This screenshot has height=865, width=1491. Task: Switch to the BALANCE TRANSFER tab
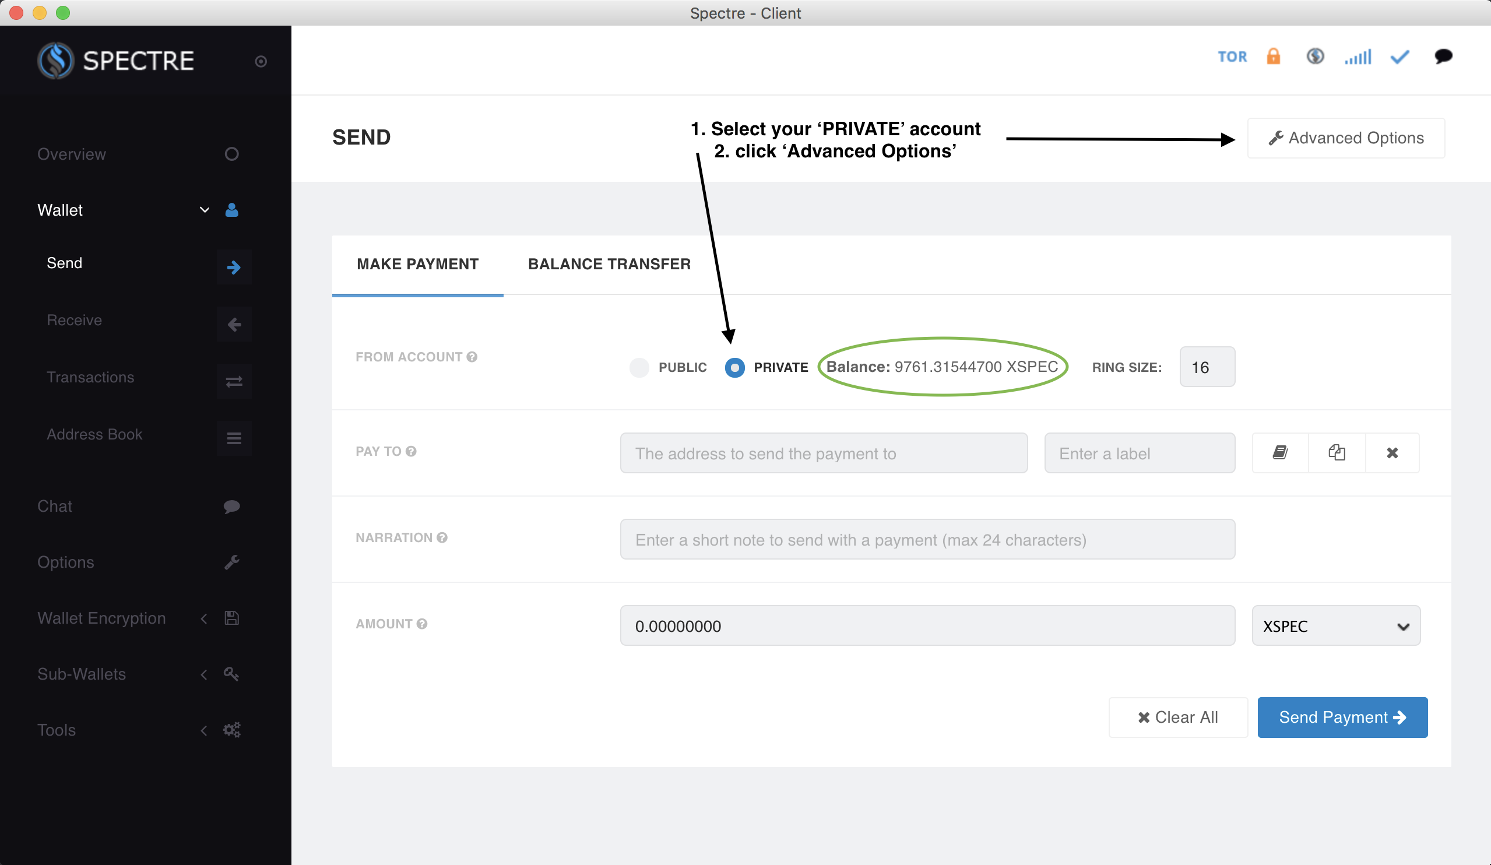pos(610,264)
